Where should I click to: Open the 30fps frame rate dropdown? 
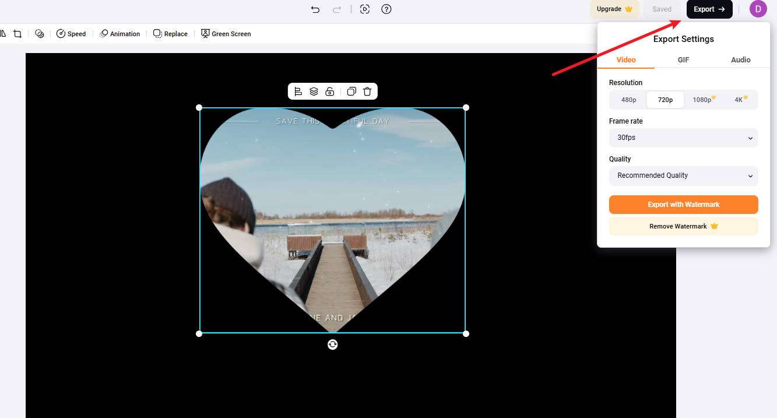tap(684, 138)
